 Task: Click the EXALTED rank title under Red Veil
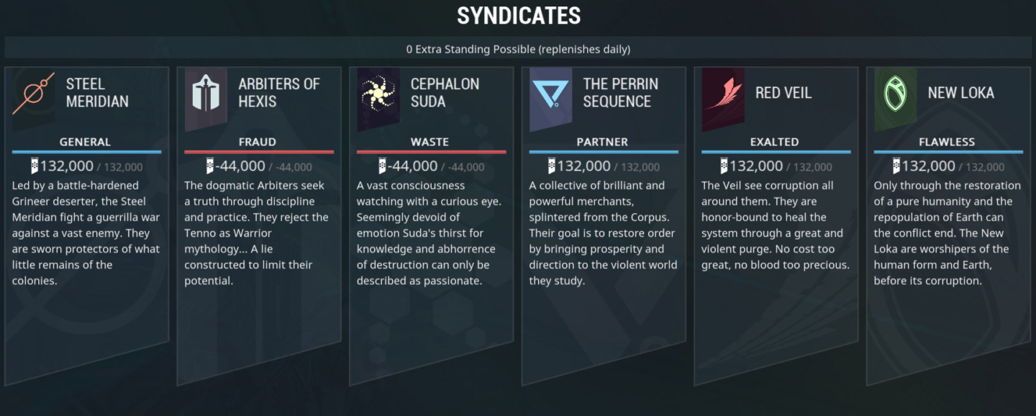point(775,142)
